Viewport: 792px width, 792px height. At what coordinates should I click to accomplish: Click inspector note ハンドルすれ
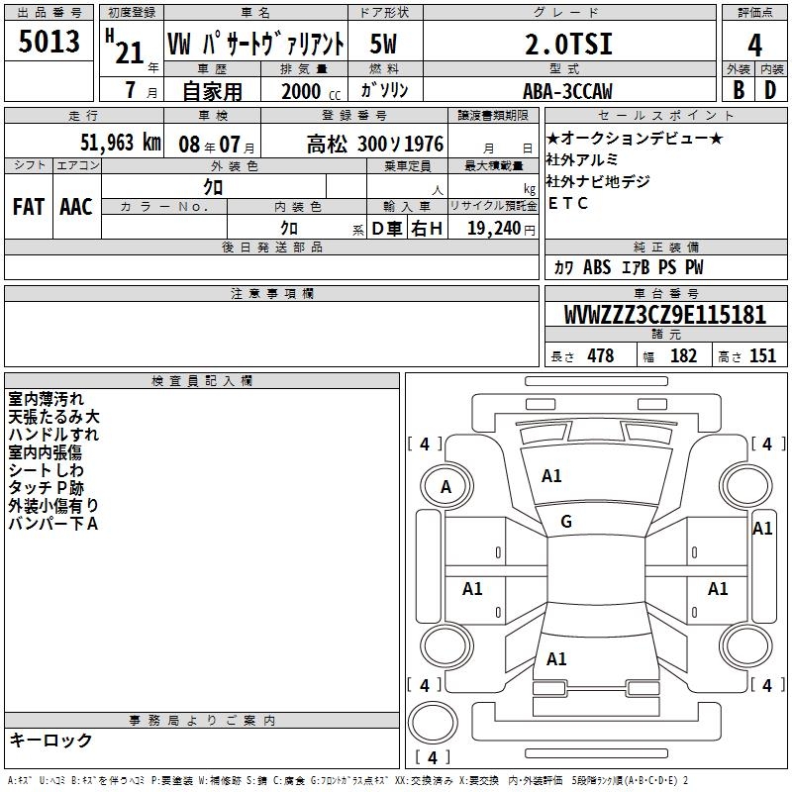53,434
